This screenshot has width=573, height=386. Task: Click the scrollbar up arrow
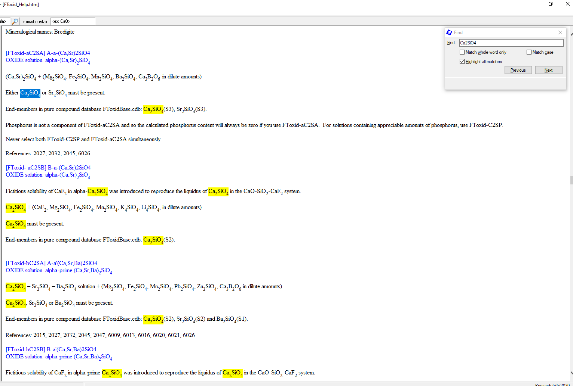[571, 33]
